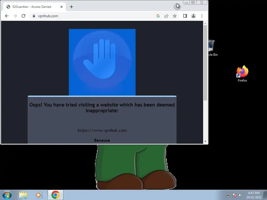This screenshot has width=267, height=200.
Task: Click the blue stop-hand image
Action: pyautogui.click(x=102, y=62)
